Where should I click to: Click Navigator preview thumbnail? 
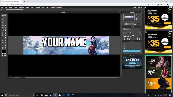click(129, 17)
